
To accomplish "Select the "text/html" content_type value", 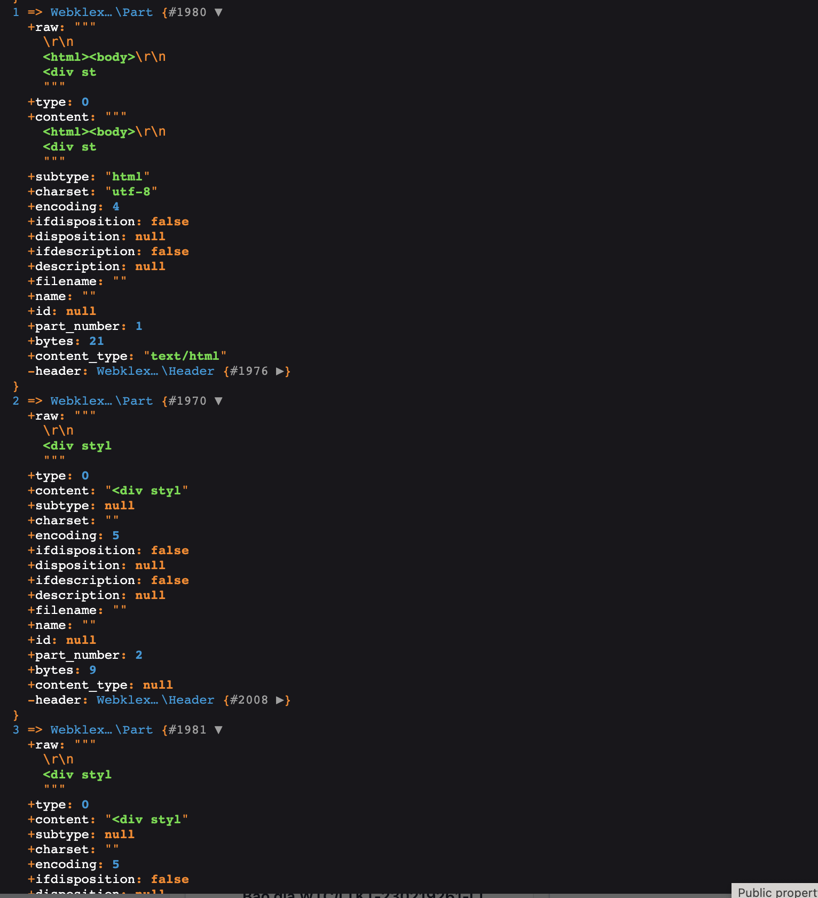I will click(x=185, y=356).
